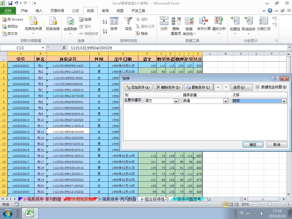Viewport: 292px width, 219px height.
Task: Click Sort A to Z ascending icon
Action: [105, 22]
